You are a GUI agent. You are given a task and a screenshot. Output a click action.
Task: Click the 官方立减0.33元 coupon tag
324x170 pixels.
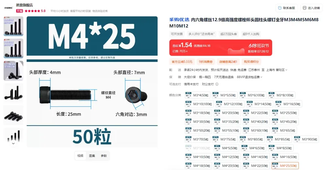pos(182,62)
